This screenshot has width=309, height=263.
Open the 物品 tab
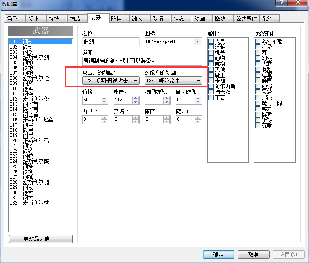pos(77,19)
